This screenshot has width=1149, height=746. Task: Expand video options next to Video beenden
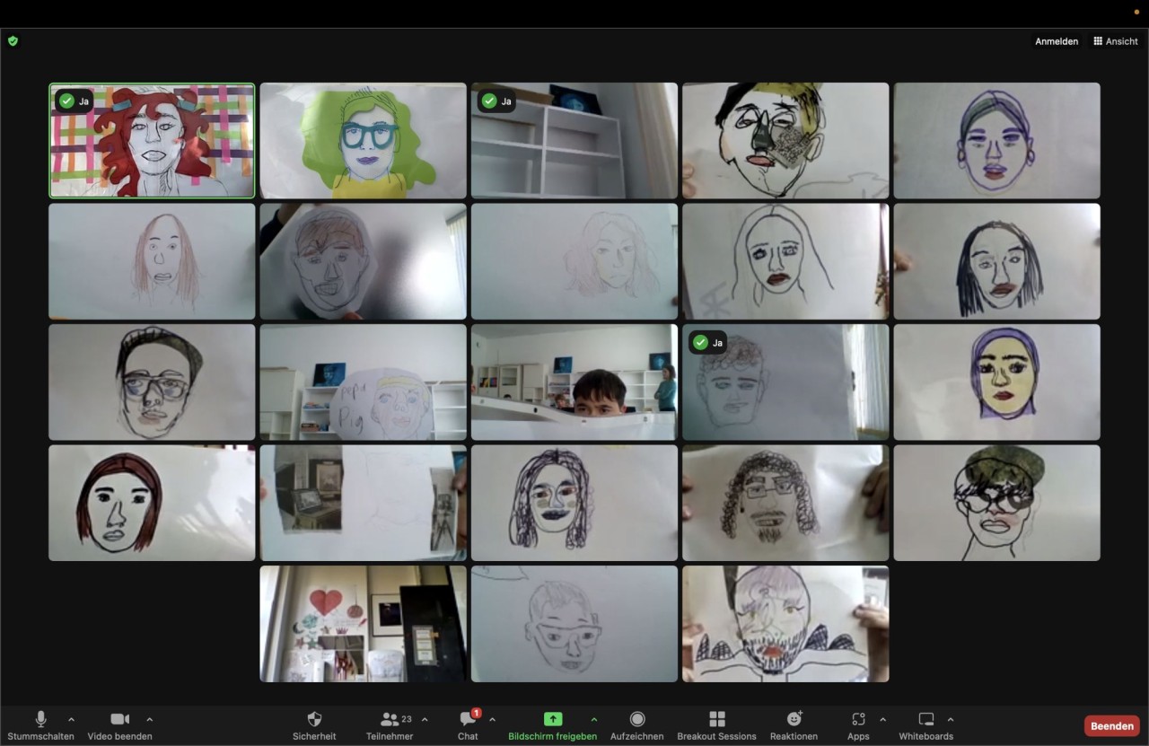(149, 719)
